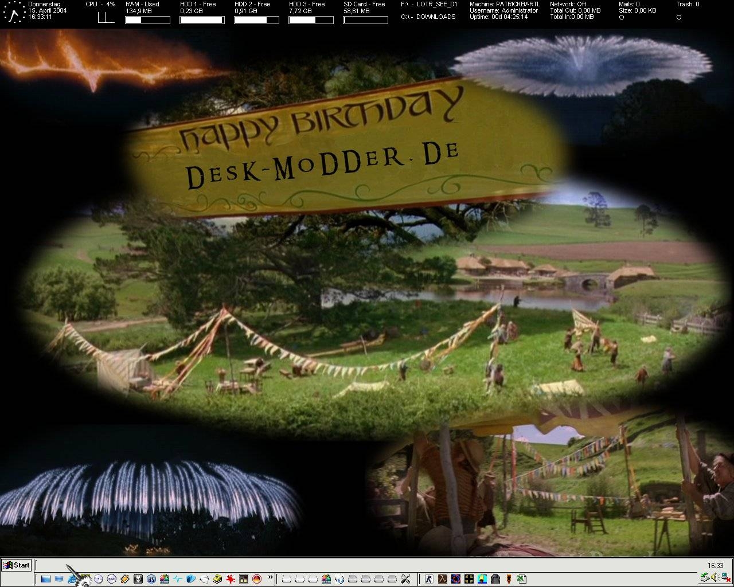
Task: Click the 'Mails: 0' indicator
Action: tap(629, 4)
